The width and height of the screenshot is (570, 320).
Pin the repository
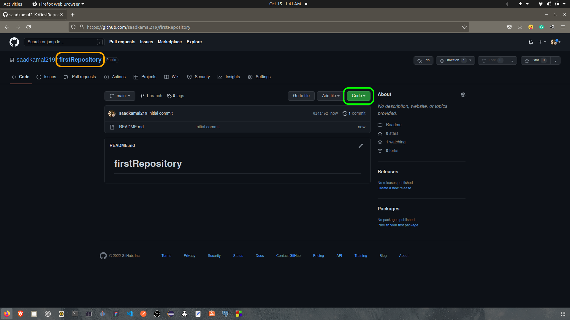423,60
